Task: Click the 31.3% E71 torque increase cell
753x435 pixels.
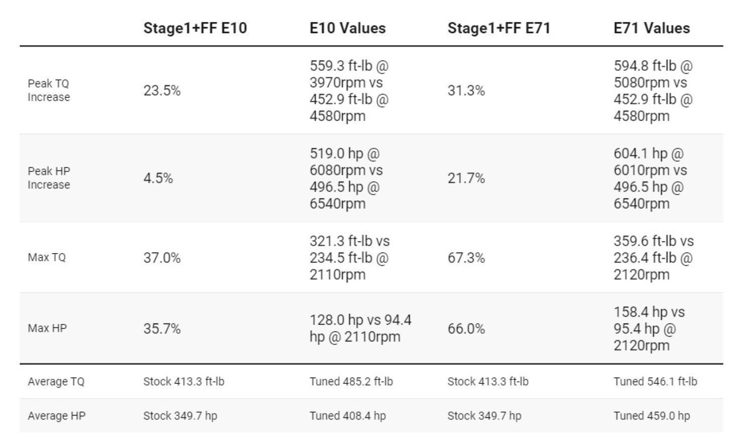Action: [466, 91]
